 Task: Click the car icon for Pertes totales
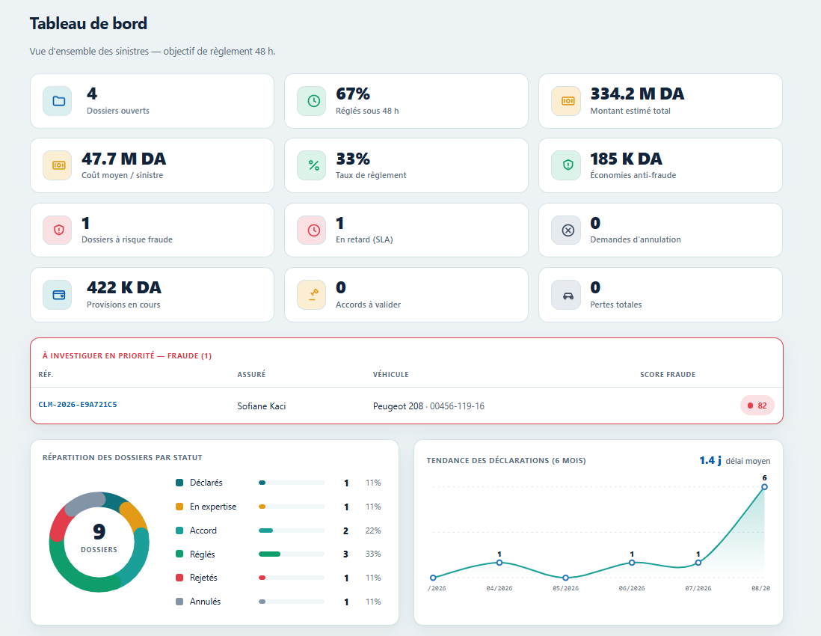point(567,295)
